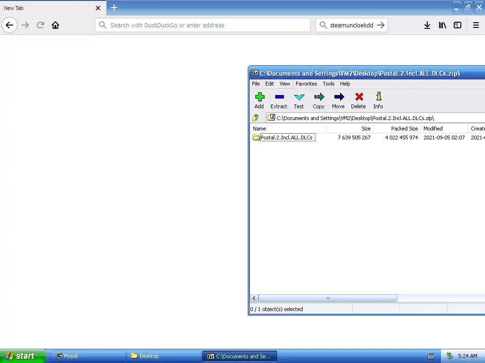
Task: Click the Windows start button
Action: [23, 356]
